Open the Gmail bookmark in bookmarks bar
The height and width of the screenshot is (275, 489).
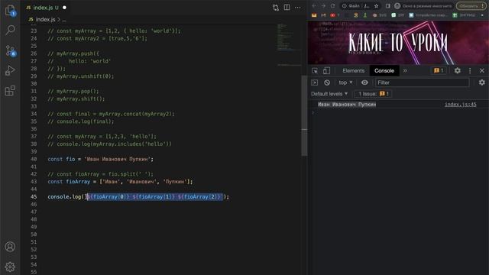tap(323, 15)
